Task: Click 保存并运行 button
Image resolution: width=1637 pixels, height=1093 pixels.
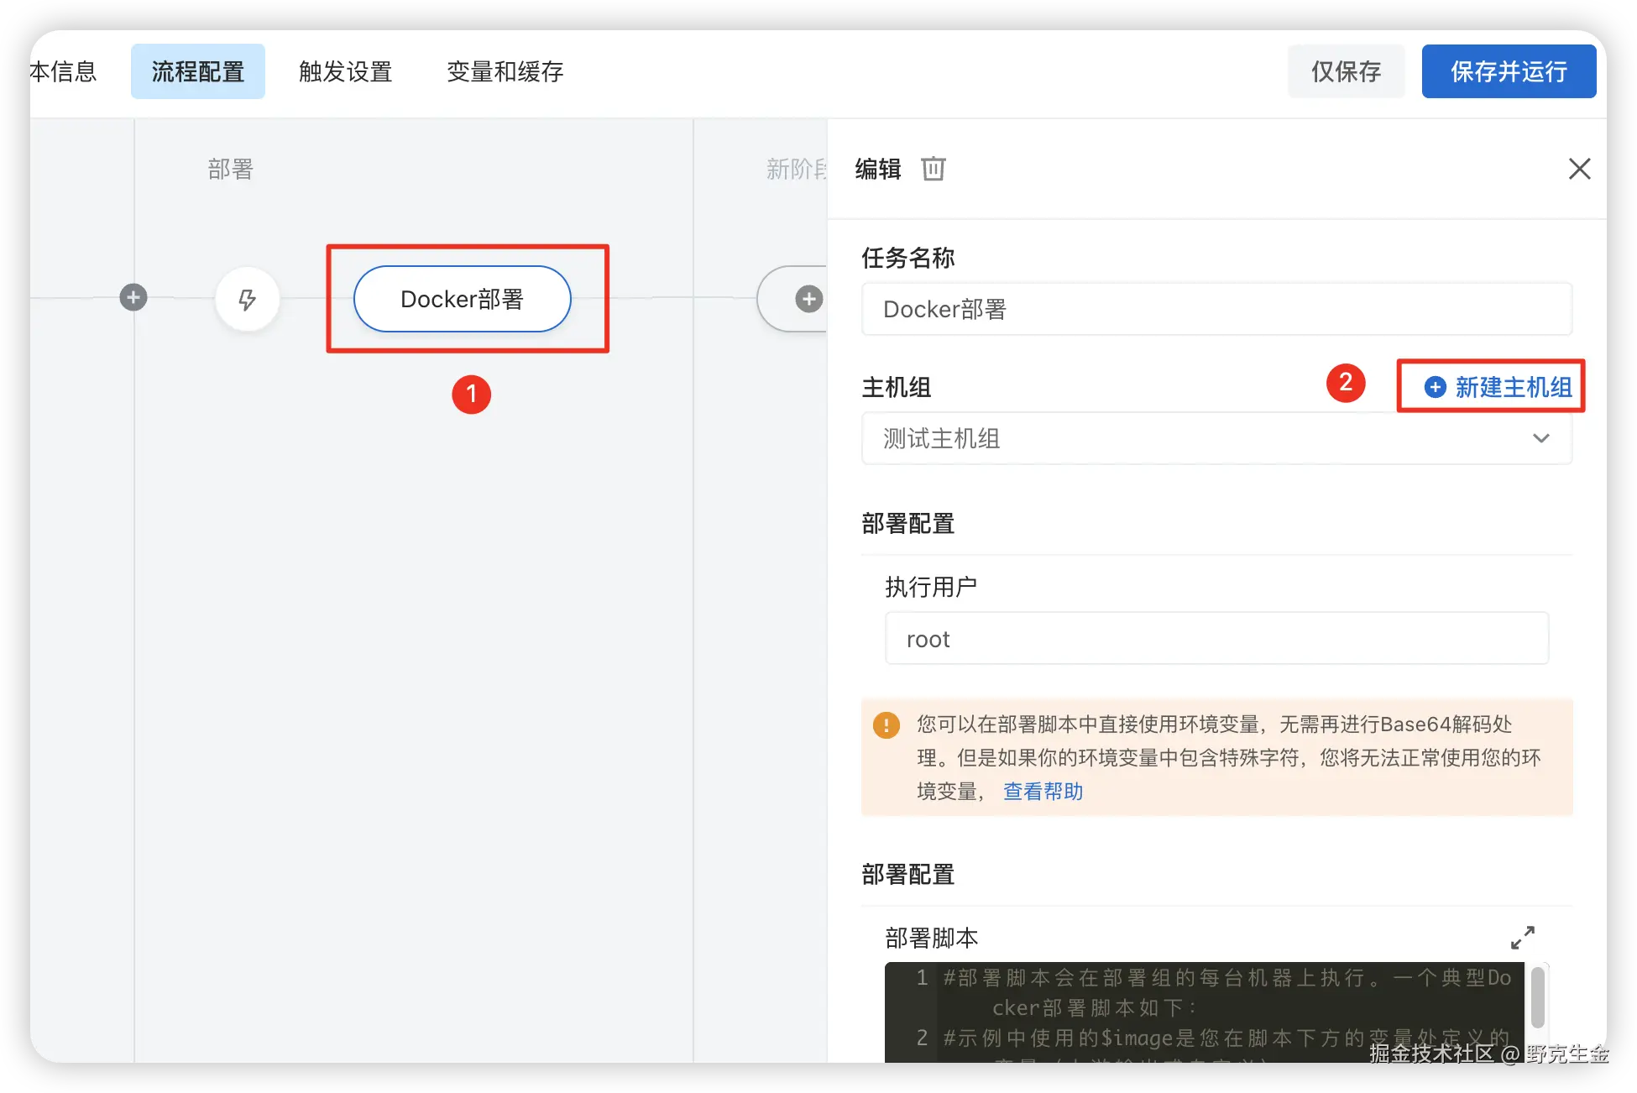Action: (1508, 71)
